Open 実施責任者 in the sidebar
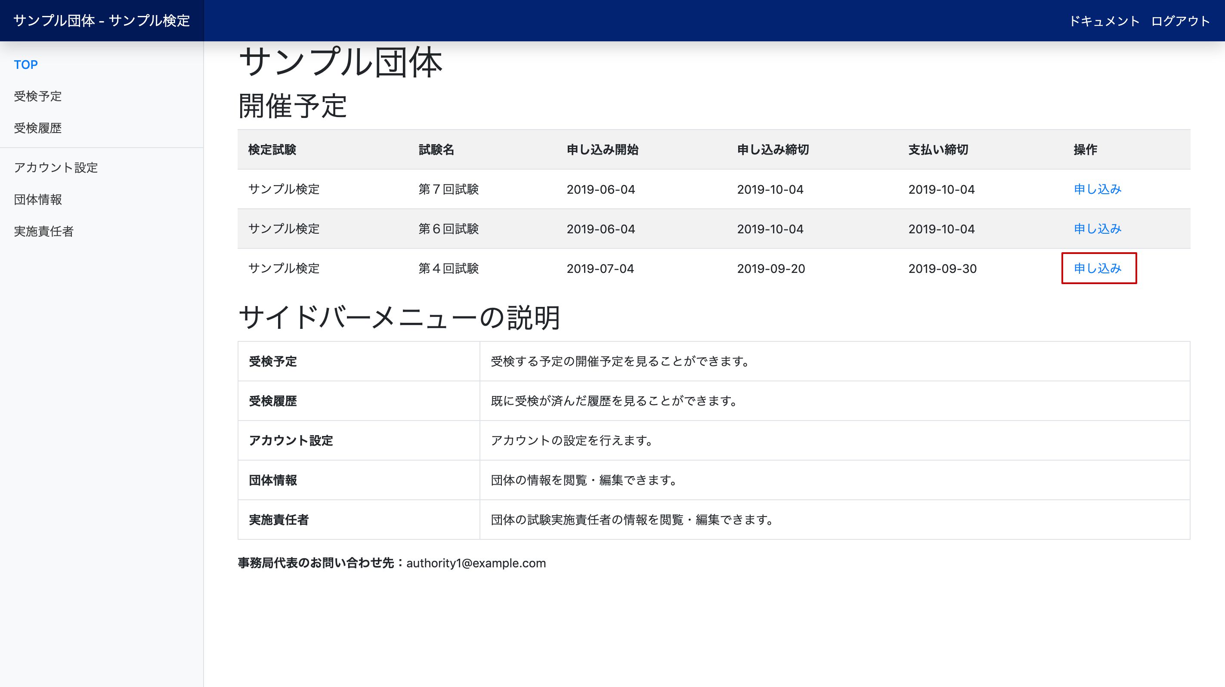1225x687 pixels. click(x=44, y=231)
